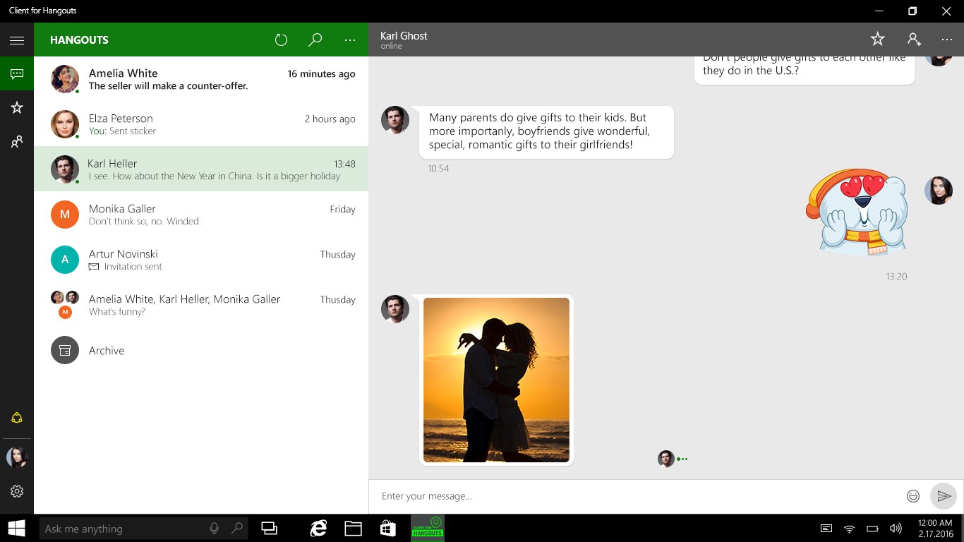Refresh the conversation list

point(281,40)
